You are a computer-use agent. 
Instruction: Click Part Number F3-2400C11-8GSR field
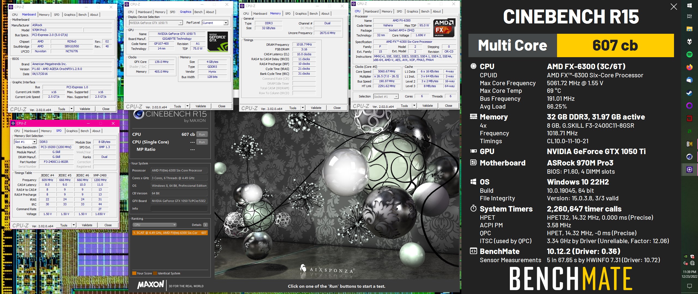(x=56, y=162)
